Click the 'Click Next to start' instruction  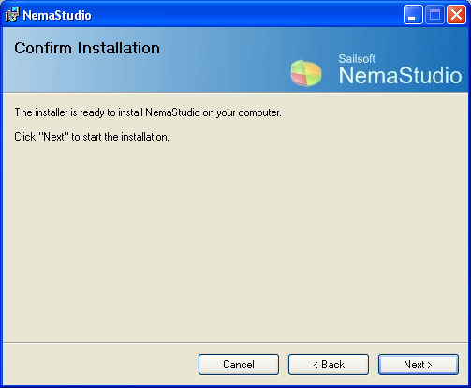click(92, 137)
